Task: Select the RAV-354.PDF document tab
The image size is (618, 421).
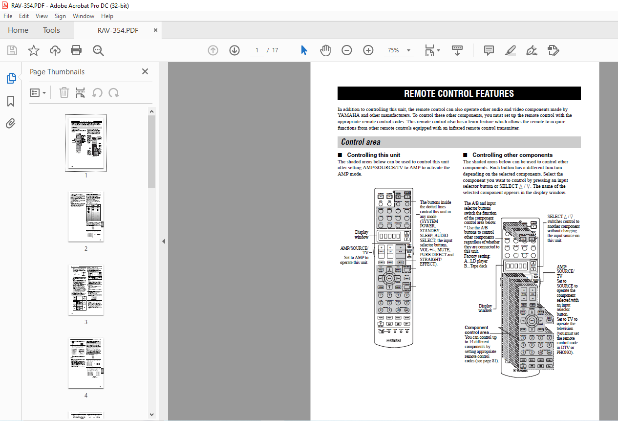Action: click(x=118, y=30)
